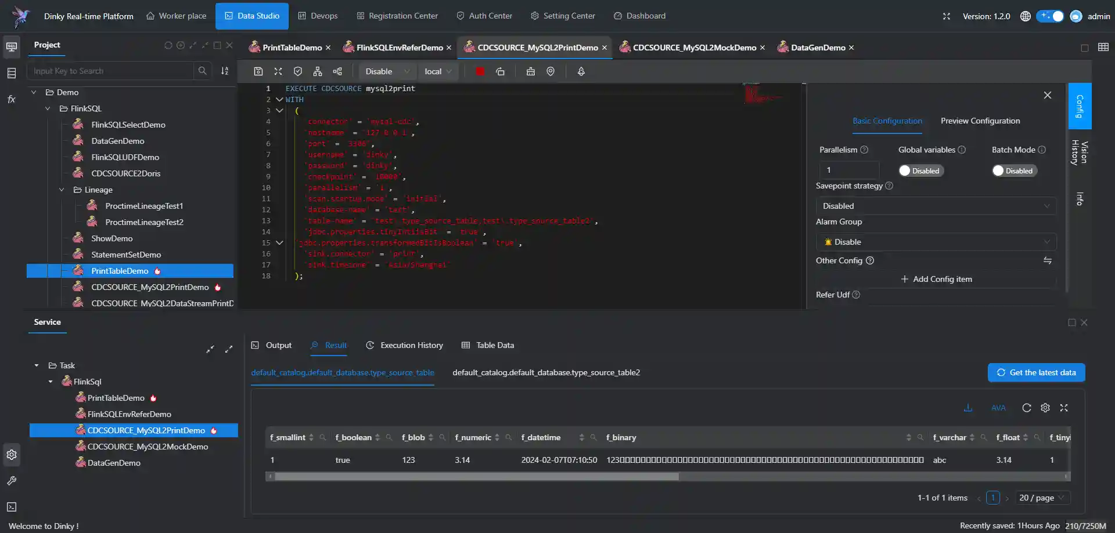Click the red stop execution square
This screenshot has width=1115, height=533.
[479, 71]
